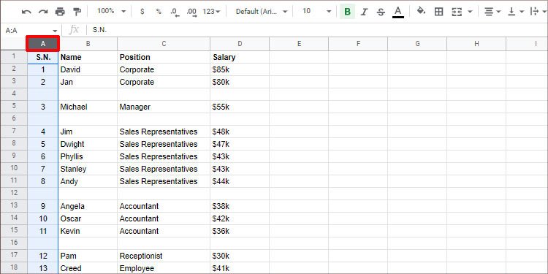The image size is (548, 274).
Task: Click the $85k salary cell
Action: 240,69
